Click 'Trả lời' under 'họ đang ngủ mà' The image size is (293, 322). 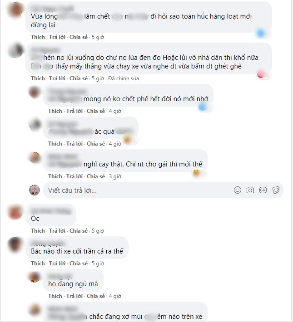point(74,296)
